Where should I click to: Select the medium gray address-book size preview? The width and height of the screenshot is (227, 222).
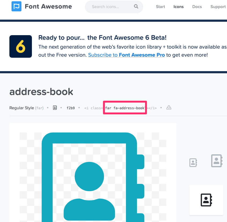point(217,161)
